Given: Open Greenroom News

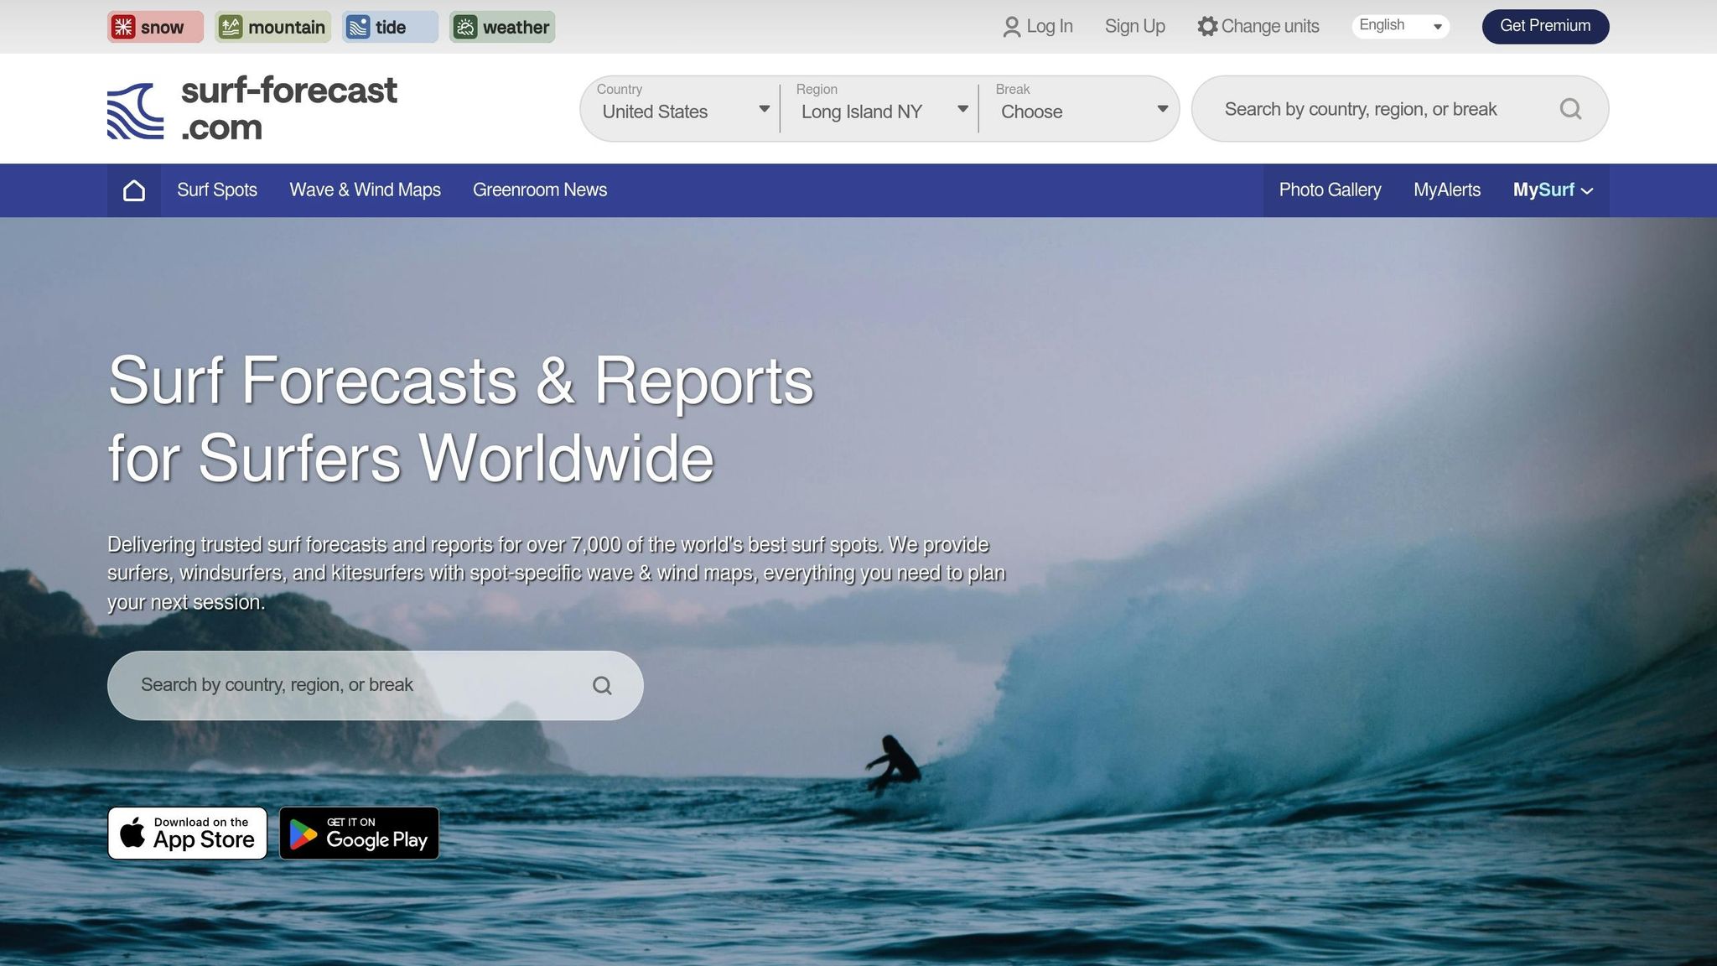Looking at the screenshot, I should click(x=539, y=190).
